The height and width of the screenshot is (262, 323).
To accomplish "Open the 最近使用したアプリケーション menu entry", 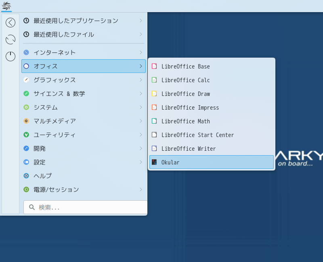I will 84,21.
